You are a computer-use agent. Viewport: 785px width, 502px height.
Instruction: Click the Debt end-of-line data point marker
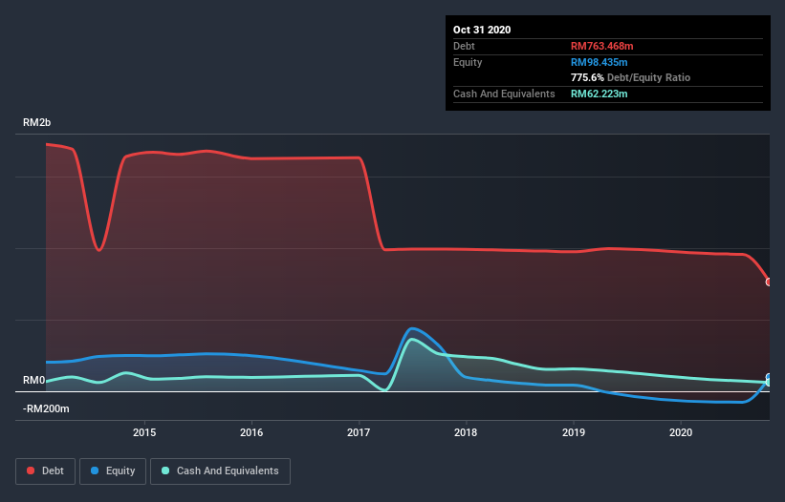pos(769,282)
